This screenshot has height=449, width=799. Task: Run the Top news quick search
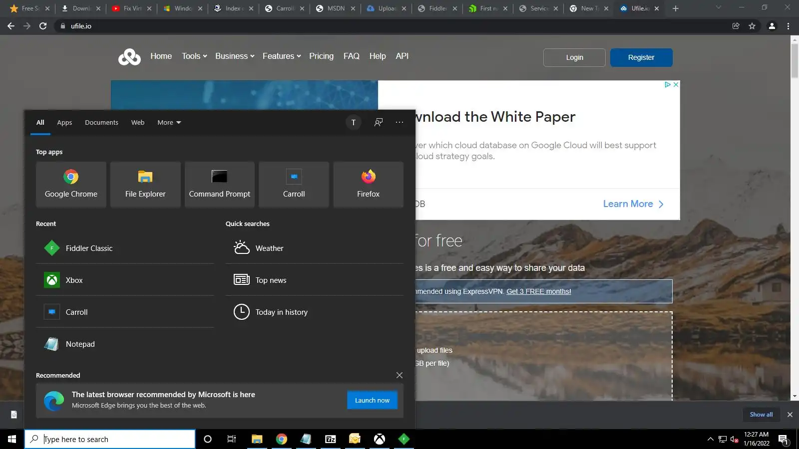(x=315, y=280)
